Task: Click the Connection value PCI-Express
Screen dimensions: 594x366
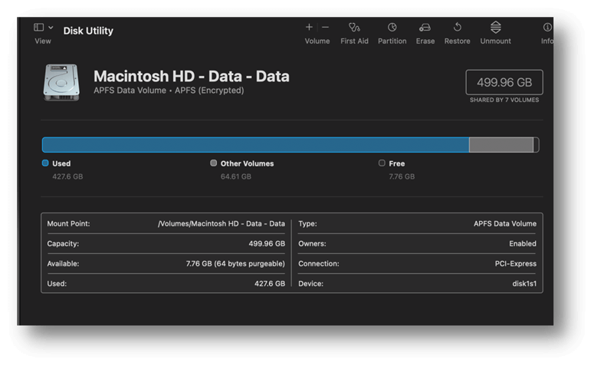Action: [x=516, y=264]
